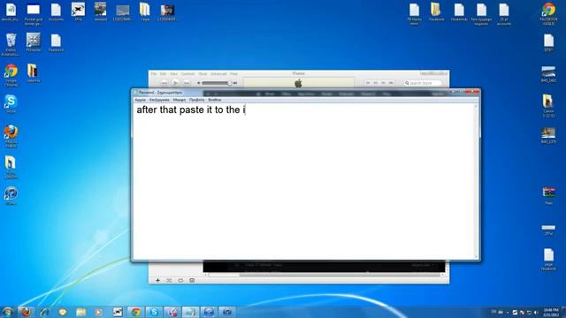Click the iTunes shuffle button at bottom
This screenshot has height=318, width=566.
coord(169,280)
